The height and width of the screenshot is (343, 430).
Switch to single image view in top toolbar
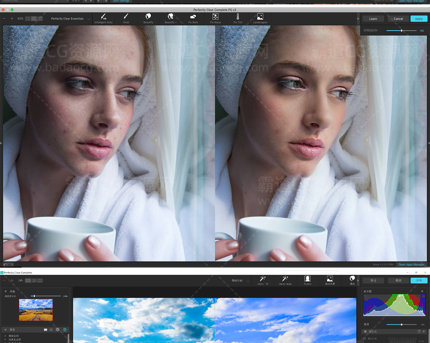click(28, 18)
